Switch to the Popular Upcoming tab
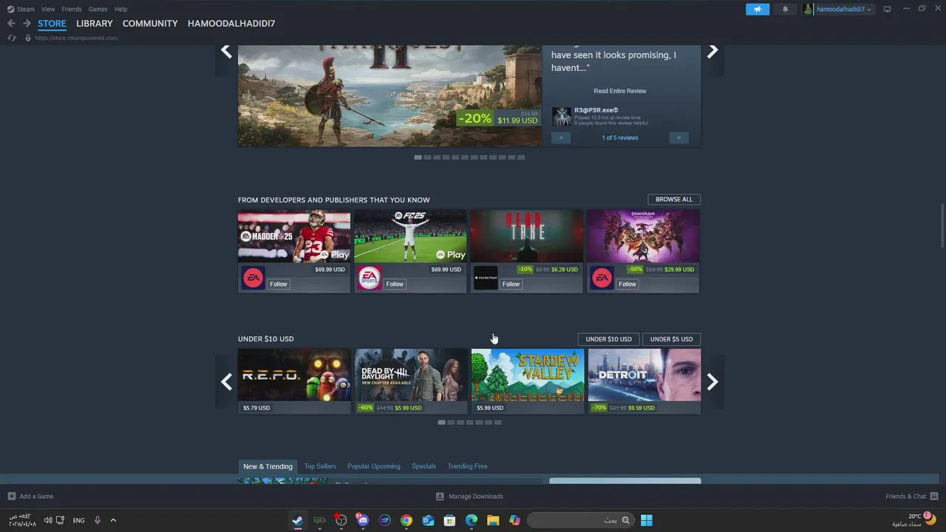Image resolution: width=946 pixels, height=532 pixels. pyautogui.click(x=374, y=466)
